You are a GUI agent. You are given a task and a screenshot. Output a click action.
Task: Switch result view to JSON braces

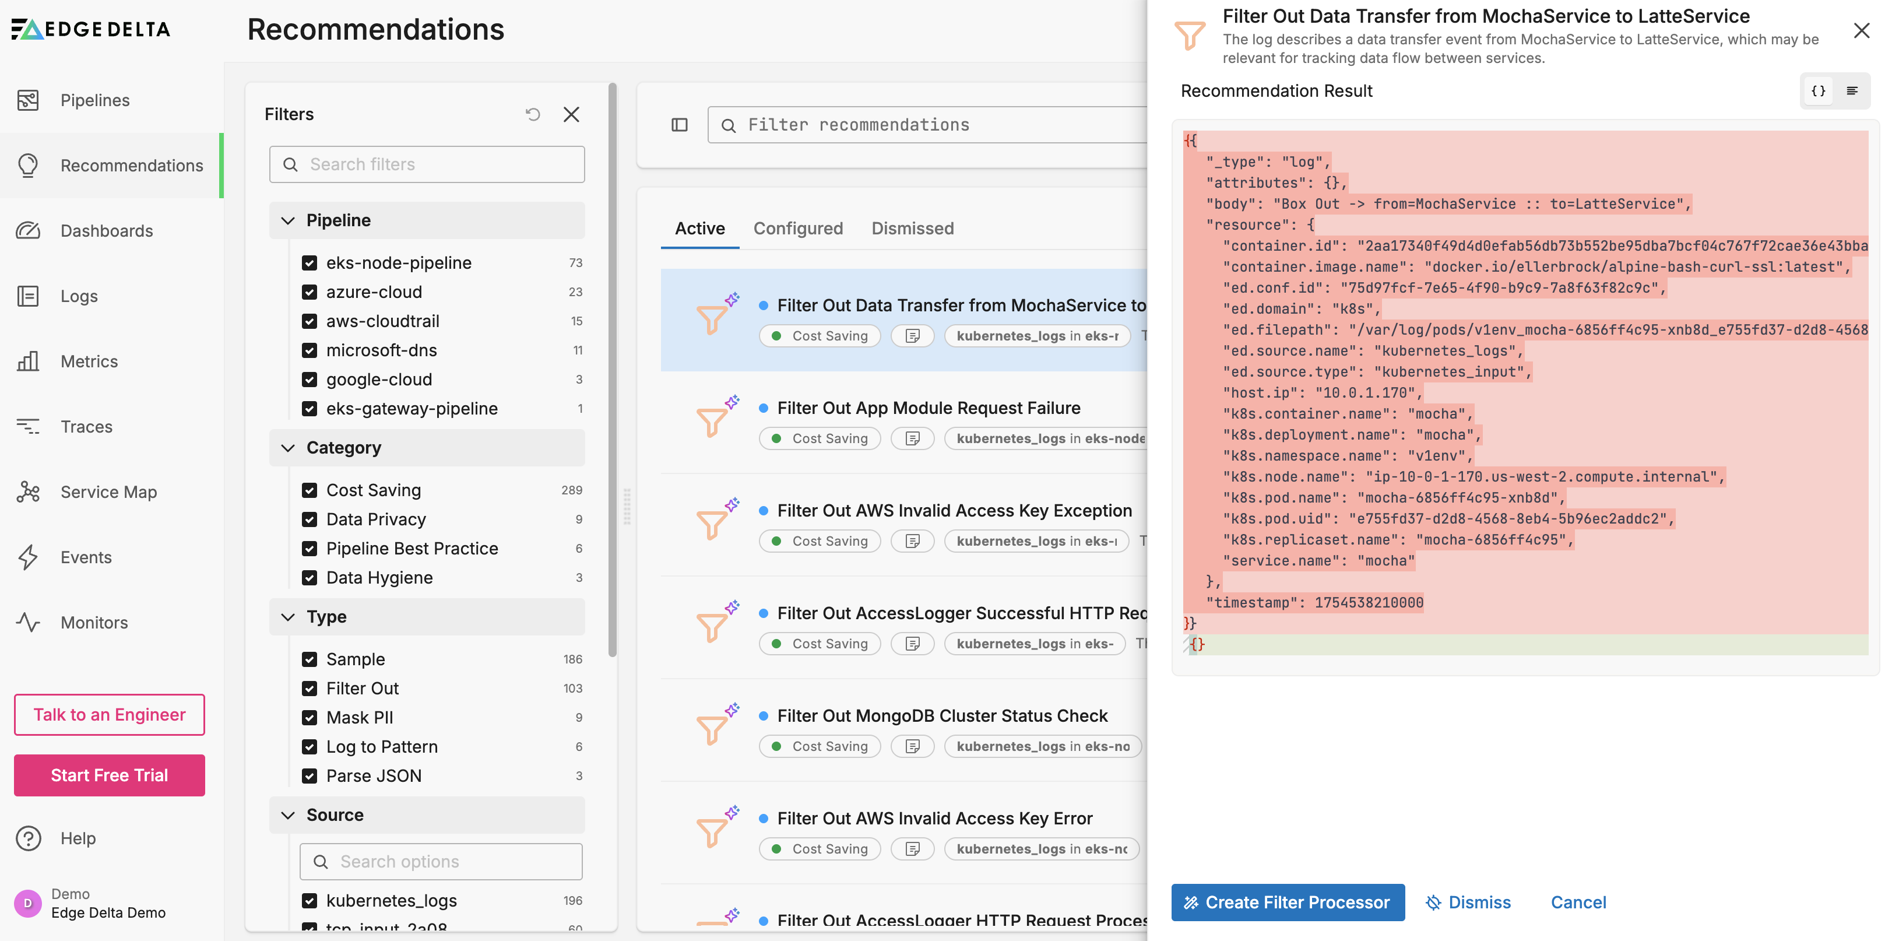(1819, 91)
